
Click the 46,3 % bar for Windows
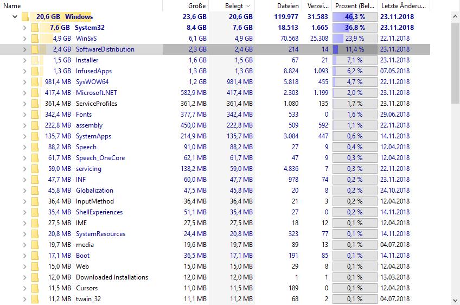point(355,17)
